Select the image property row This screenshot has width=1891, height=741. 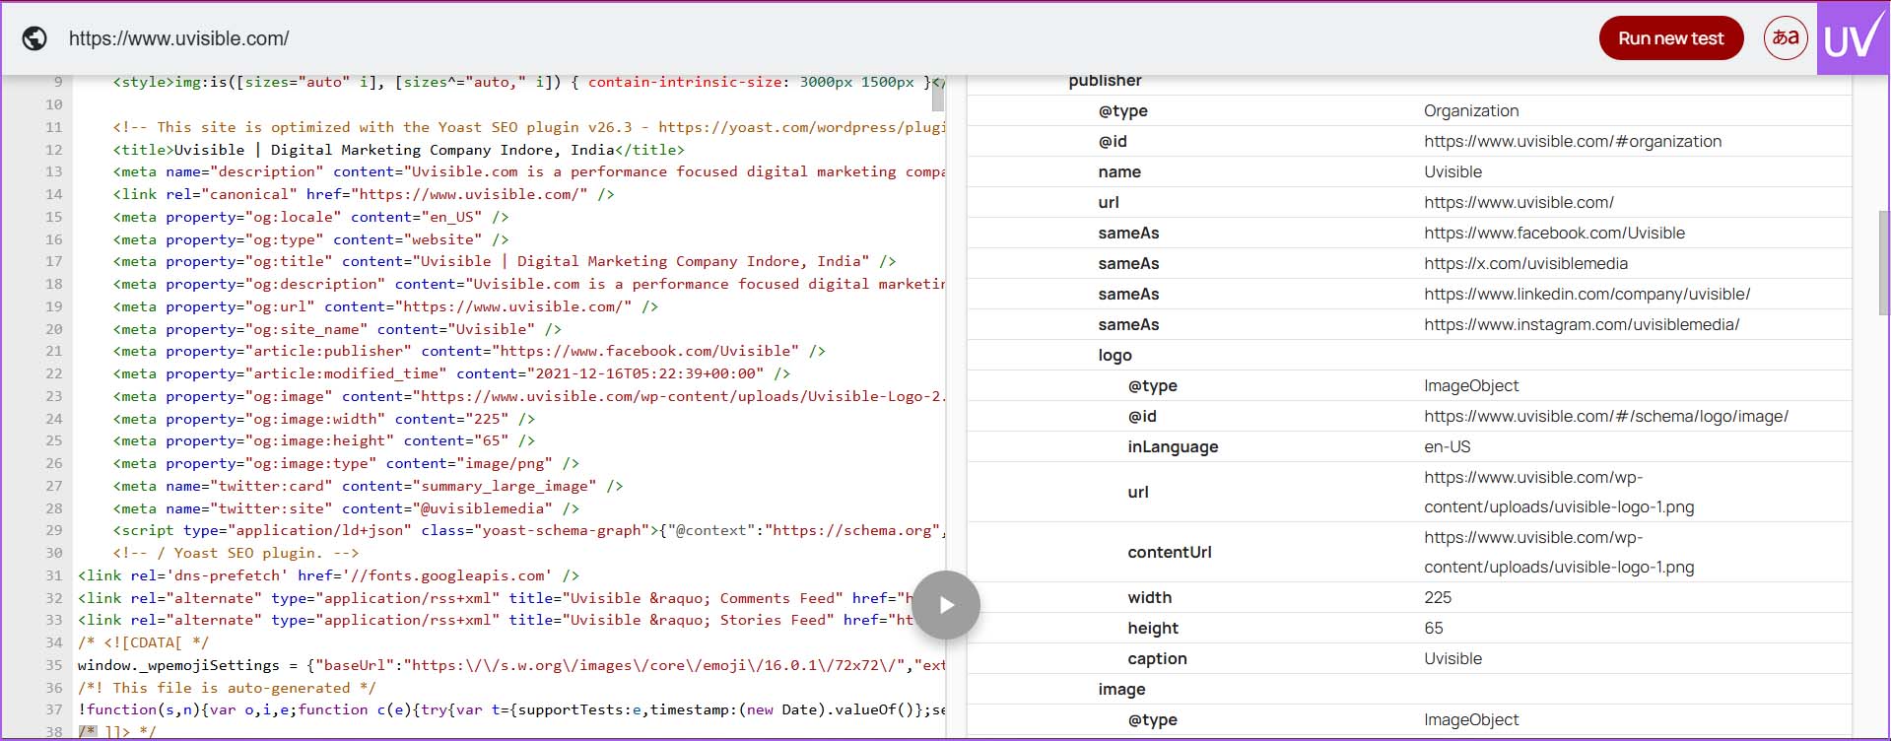(1121, 689)
